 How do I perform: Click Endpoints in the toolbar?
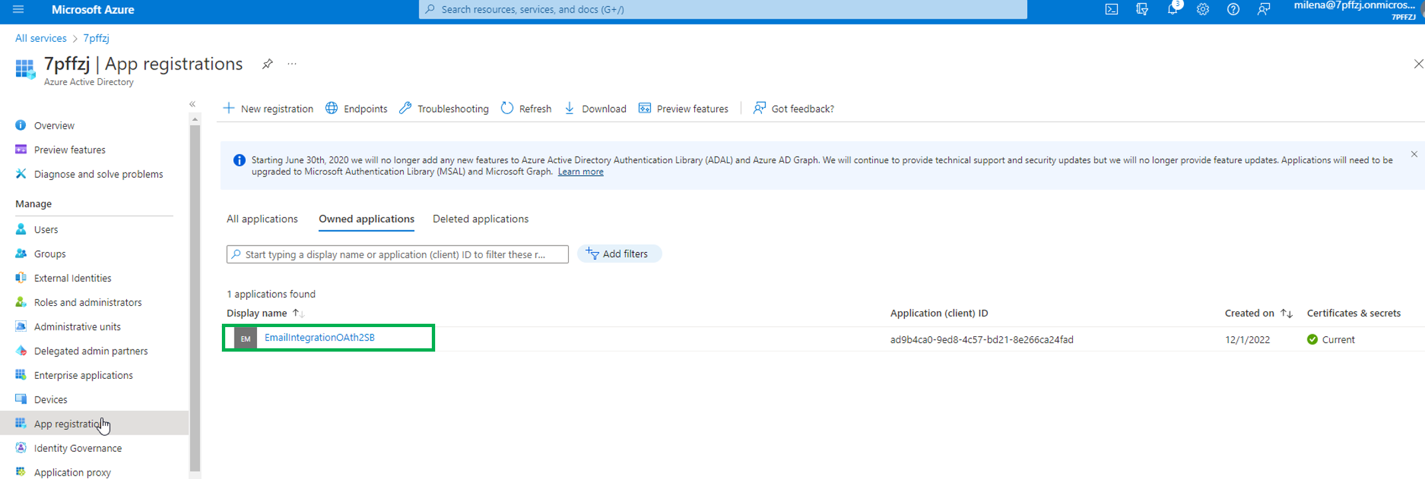[x=357, y=108]
